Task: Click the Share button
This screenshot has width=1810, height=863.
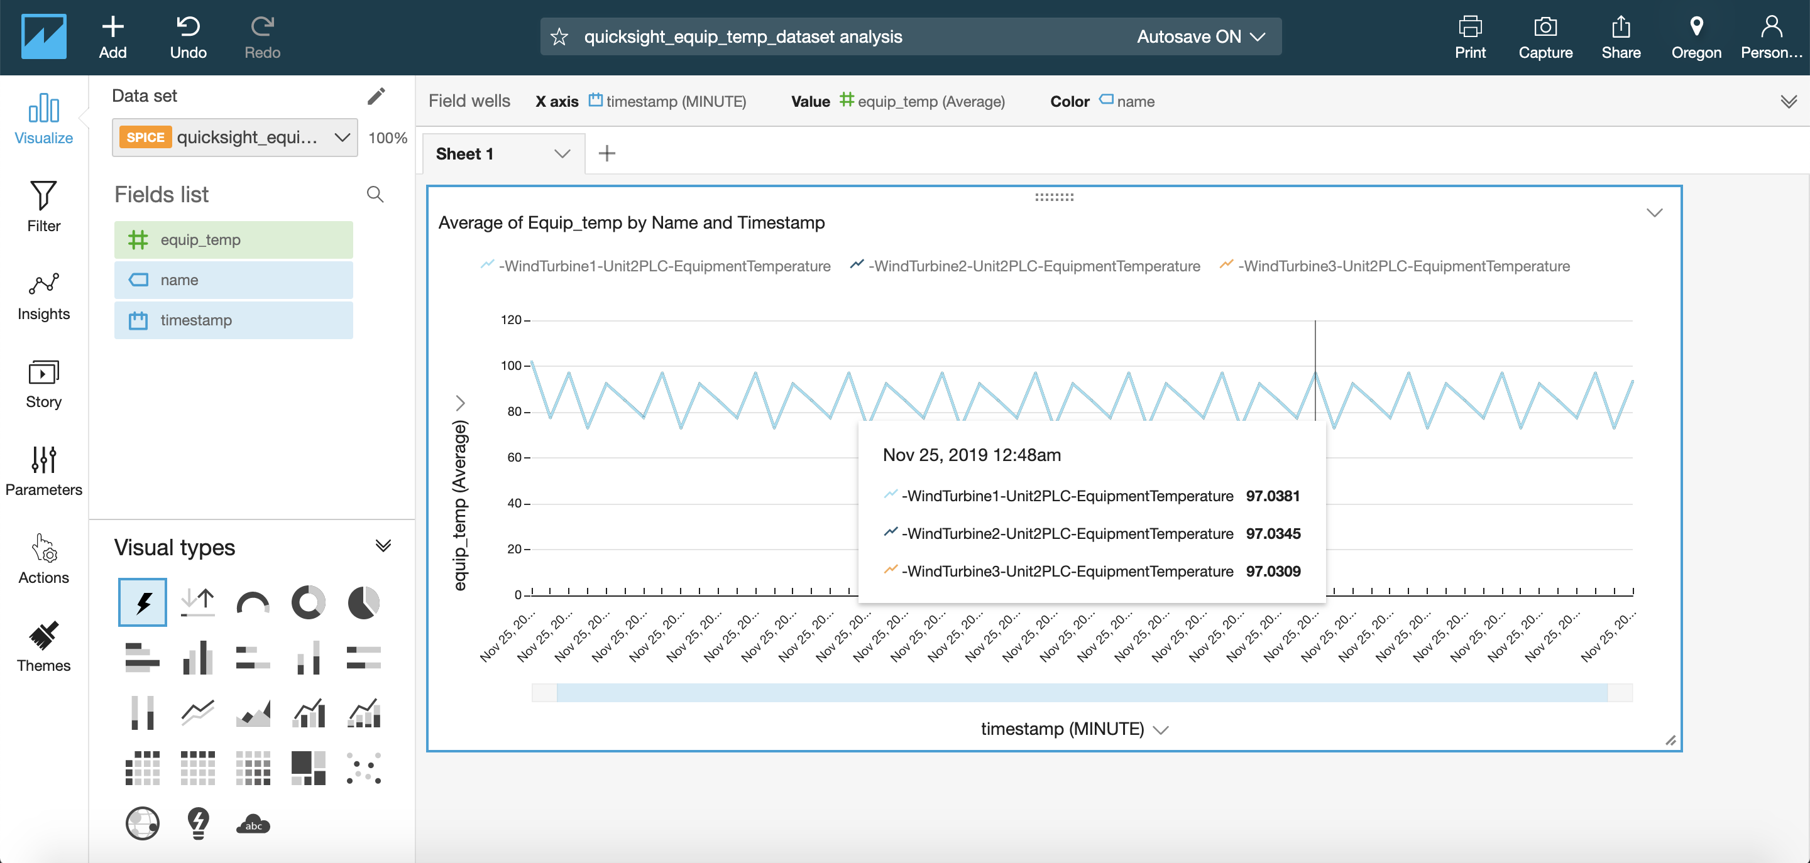Action: [x=1620, y=37]
